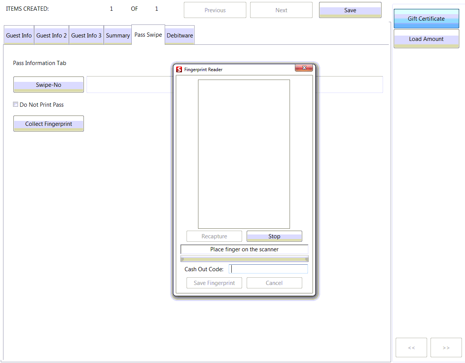Enable the Do Not Print Pass option
465x363 pixels.
pyautogui.click(x=16, y=104)
